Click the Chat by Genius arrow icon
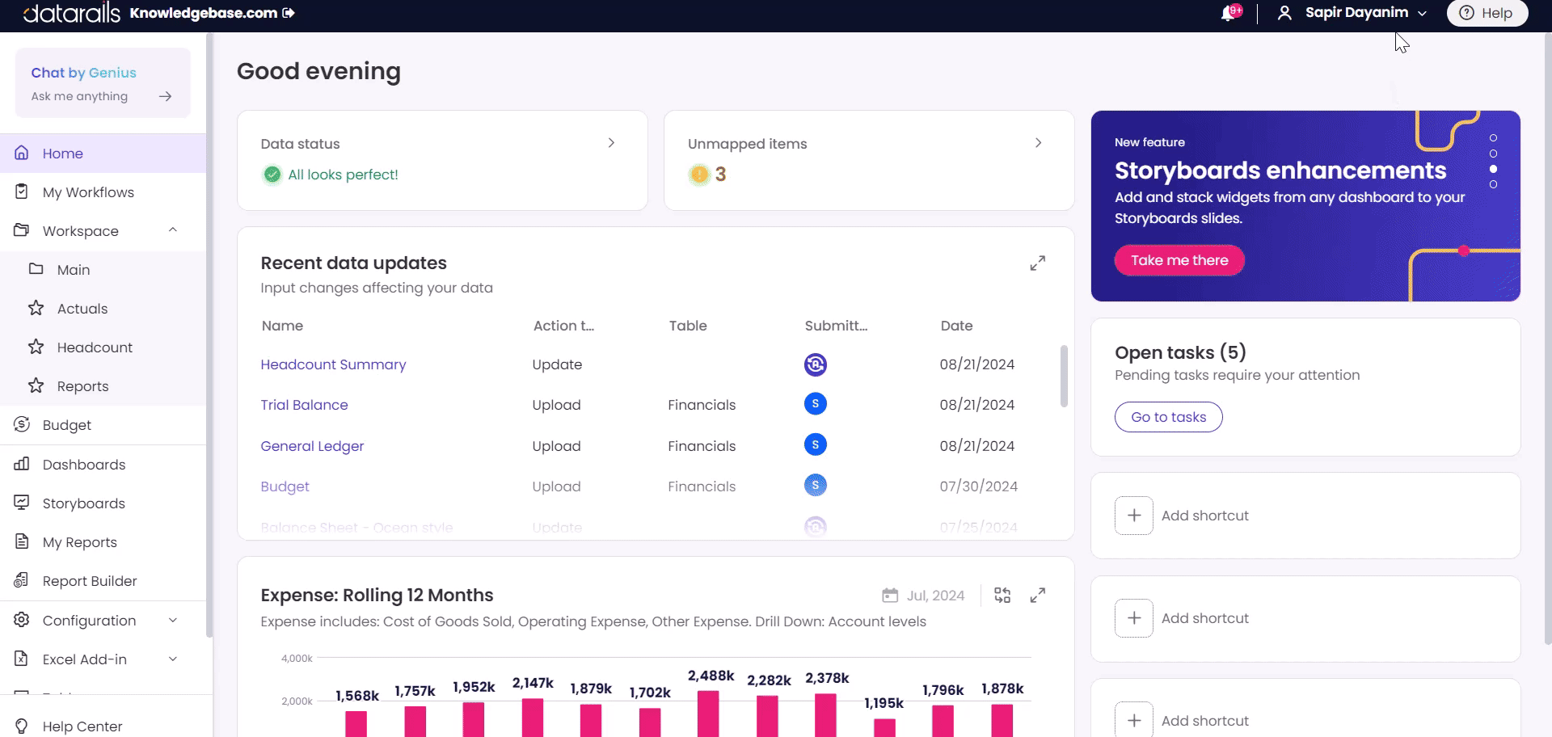Screen dimensions: 1552x737 [x=165, y=96]
